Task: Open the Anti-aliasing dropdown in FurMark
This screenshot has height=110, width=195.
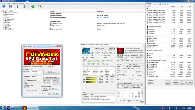Action: pyautogui.click(x=36, y=77)
